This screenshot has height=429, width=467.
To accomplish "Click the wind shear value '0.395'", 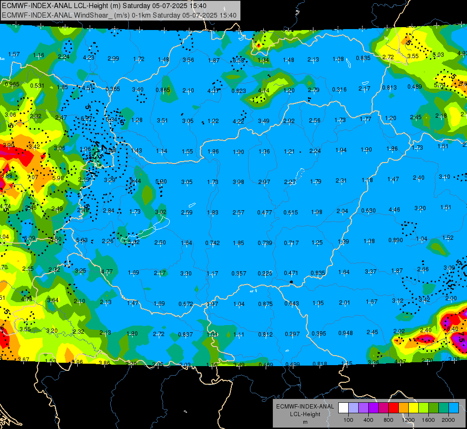I will (x=319, y=334).
